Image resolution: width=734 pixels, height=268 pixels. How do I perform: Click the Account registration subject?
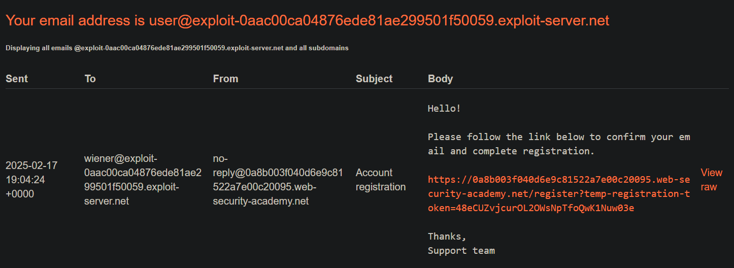pyautogui.click(x=381, y=180)
